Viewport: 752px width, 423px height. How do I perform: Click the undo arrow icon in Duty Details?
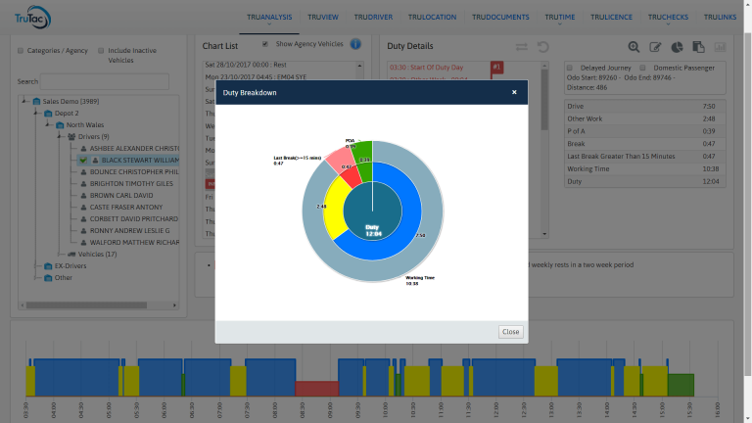coord(543,47)
